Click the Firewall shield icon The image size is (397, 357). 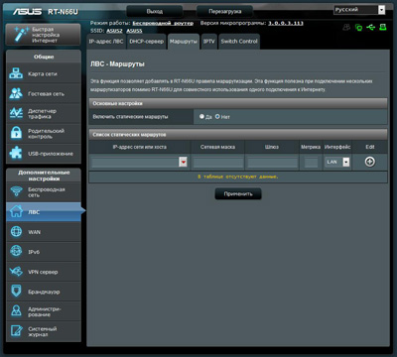tap(16, 292)
